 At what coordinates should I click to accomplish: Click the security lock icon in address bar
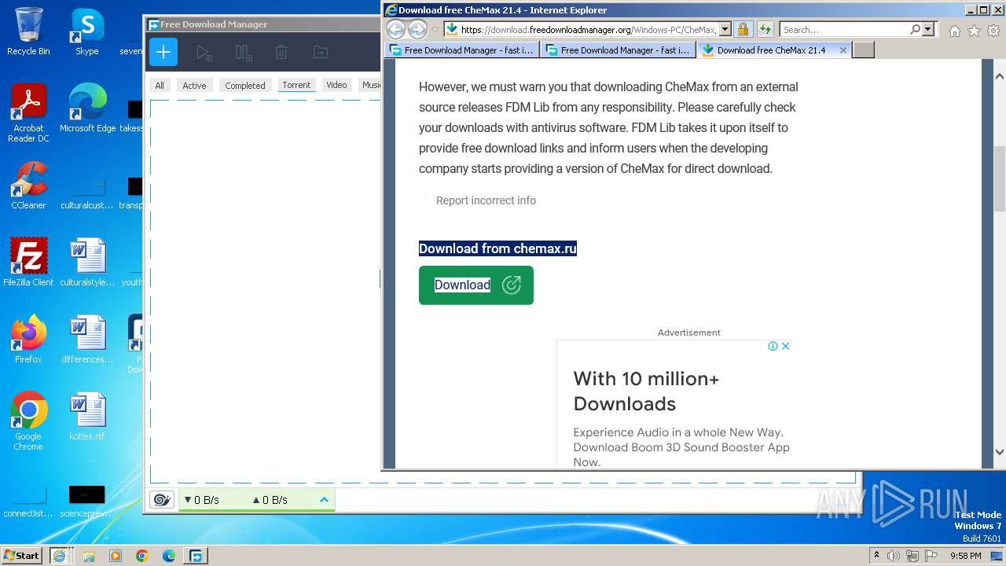tap(743, 30)
